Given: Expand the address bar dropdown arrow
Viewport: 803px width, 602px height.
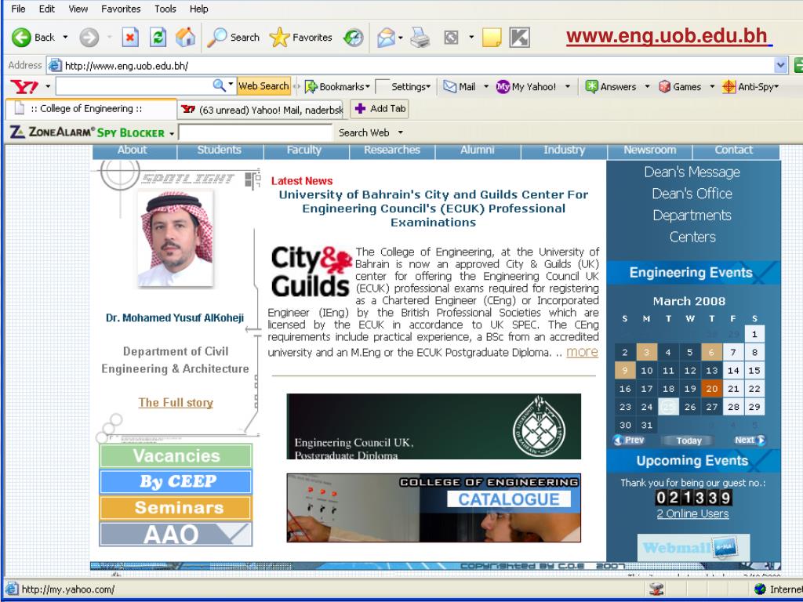Looking at the screenshot, I should 780,66.
